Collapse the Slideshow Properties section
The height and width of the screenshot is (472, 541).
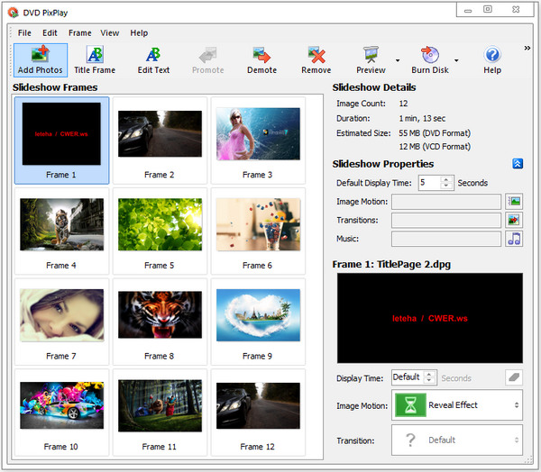(518, 164)
